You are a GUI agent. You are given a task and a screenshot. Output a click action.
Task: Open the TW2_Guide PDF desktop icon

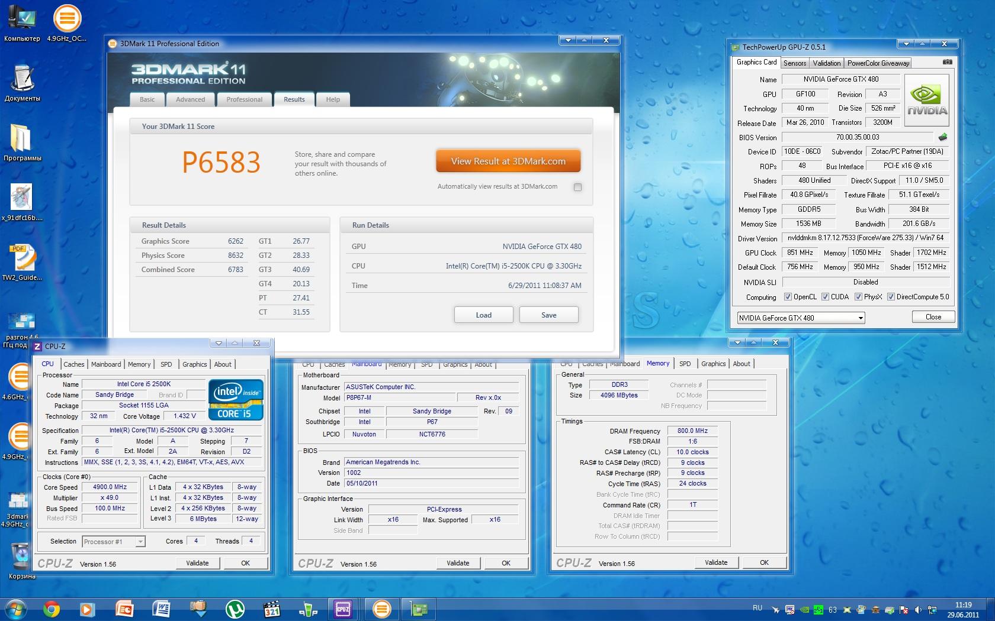tap(22, 262)
